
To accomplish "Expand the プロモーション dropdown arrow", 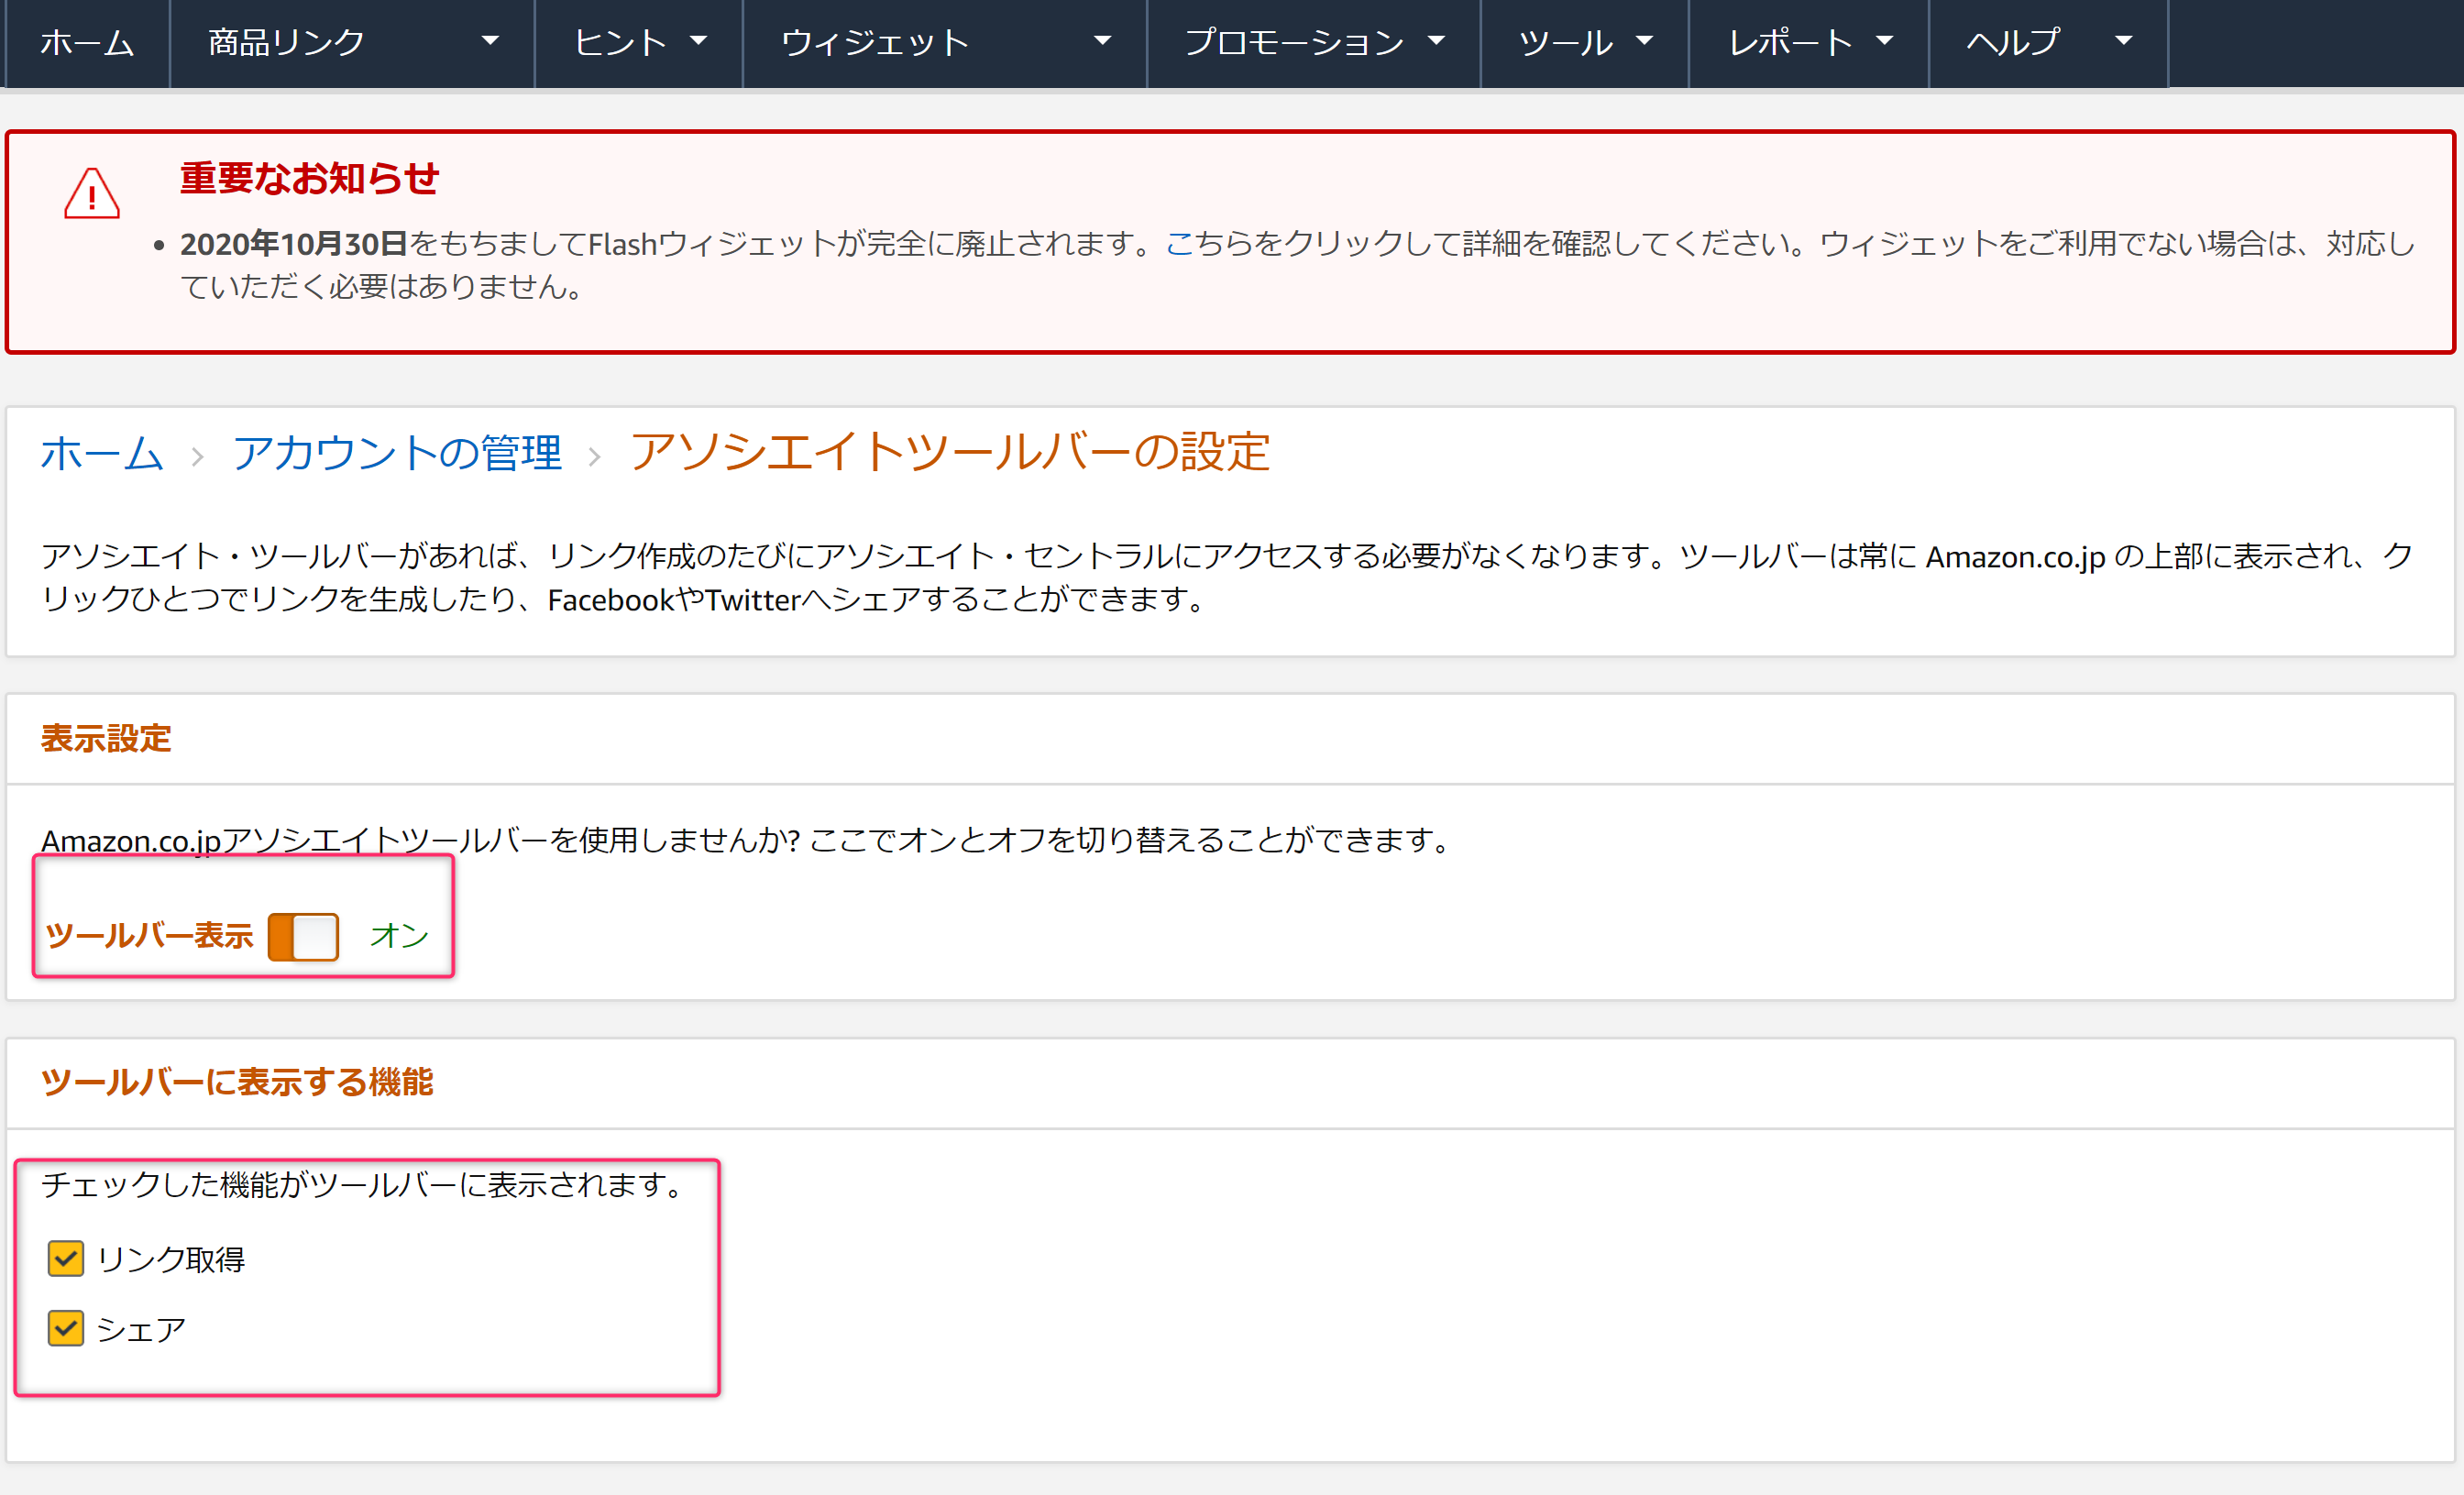I will click(x=1437, y=41).
